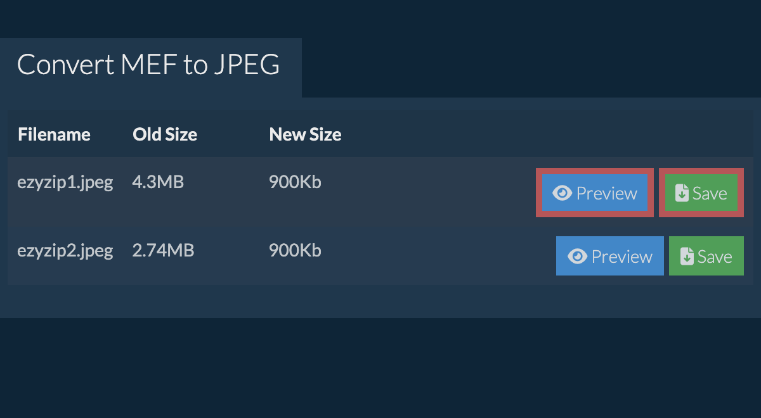Select the ezyzip1.jpeg filename
The height and width of the screenshot is (418, 761).
pos(65,182)
